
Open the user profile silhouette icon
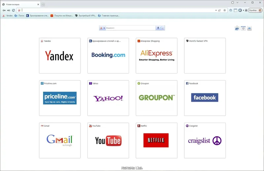coord(246,10)
